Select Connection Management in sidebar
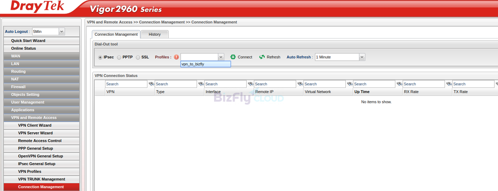Screen dimensions: 498x191 [x=42, y=187]
